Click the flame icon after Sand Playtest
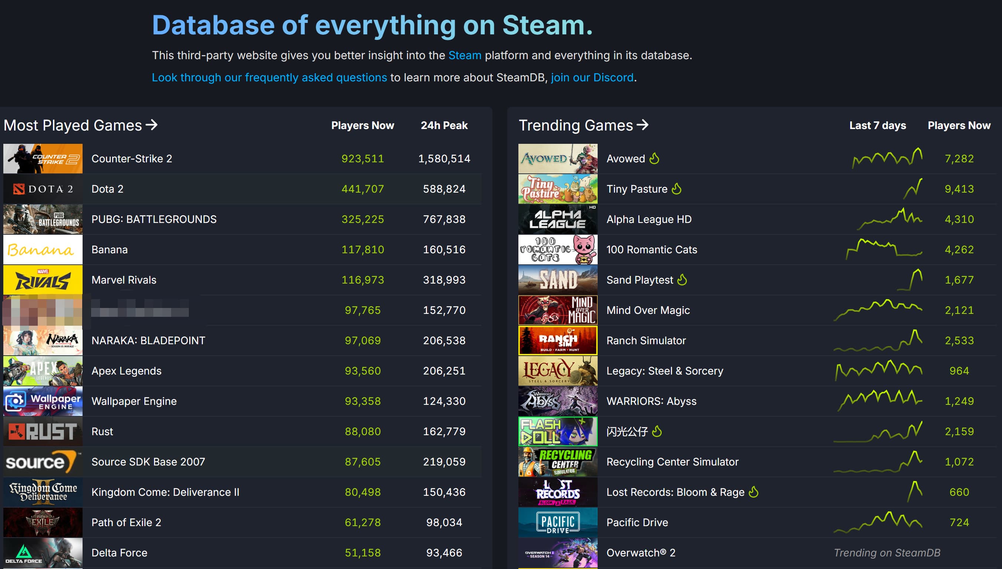1002x569 pixels. (682, 280)
